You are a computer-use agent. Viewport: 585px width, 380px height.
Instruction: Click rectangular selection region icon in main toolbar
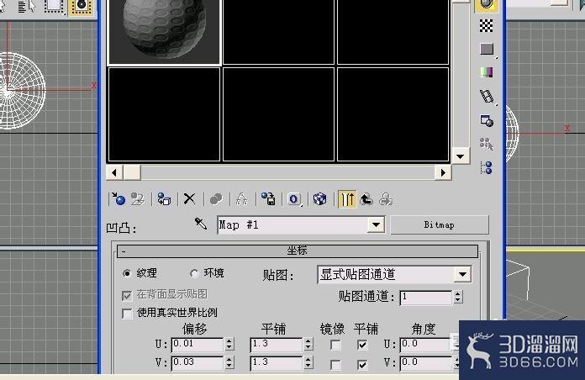[54, 6]
